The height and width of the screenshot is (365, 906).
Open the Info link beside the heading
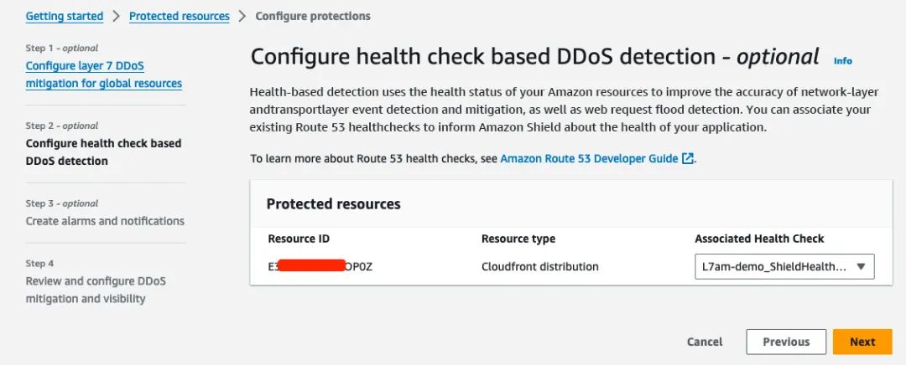click(842, 60)
